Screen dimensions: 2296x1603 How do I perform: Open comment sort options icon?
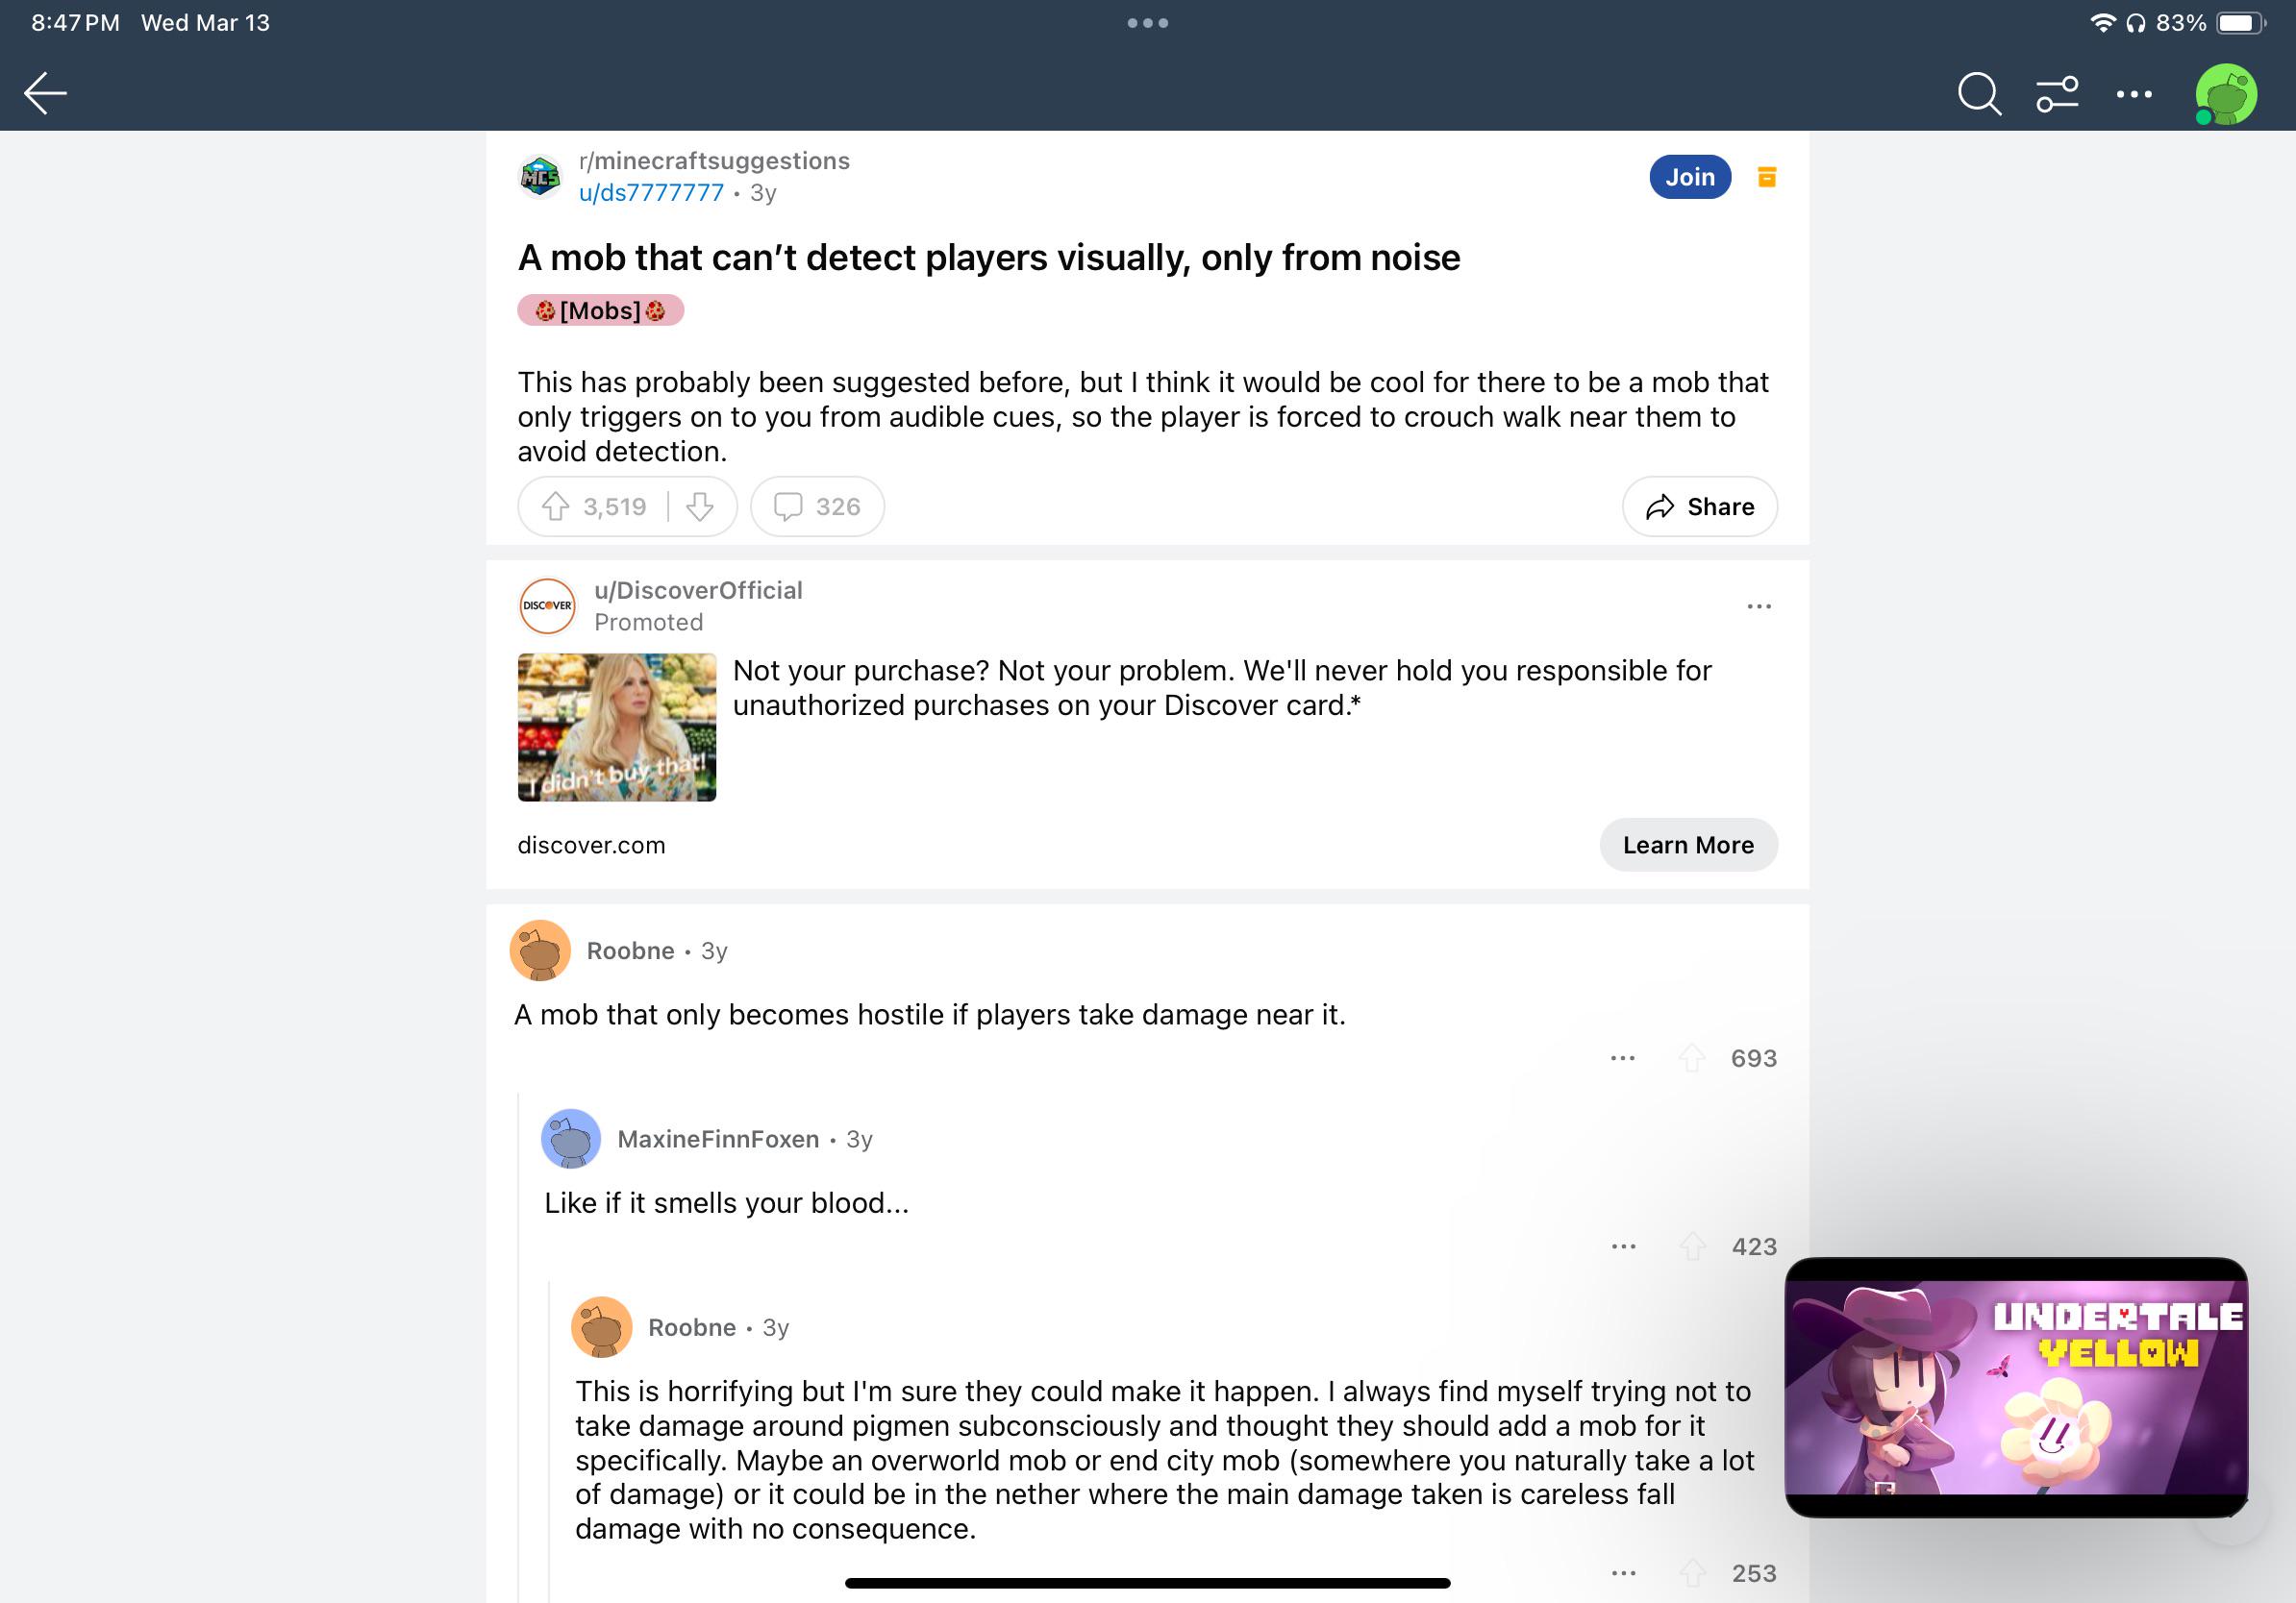[2057, 94]
